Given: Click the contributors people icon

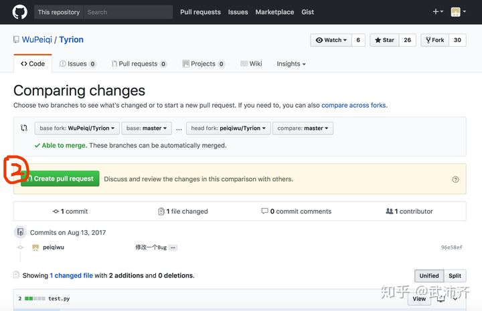Looking at the screenshot, I should [x=389, y=211].
